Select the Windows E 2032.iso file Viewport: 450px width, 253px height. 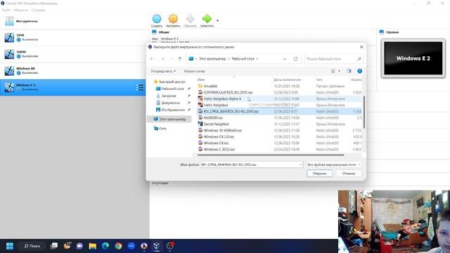tap(217, 149)
